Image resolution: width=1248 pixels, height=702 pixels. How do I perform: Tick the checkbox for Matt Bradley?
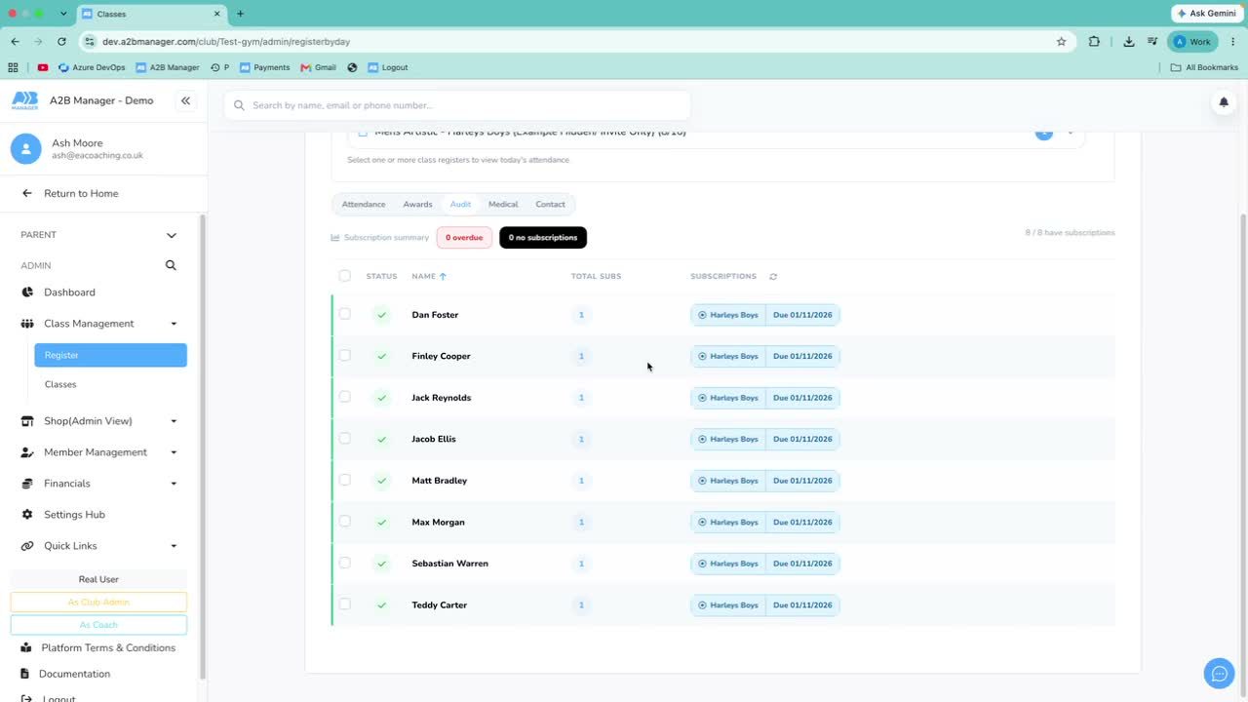tap(344, 480)
